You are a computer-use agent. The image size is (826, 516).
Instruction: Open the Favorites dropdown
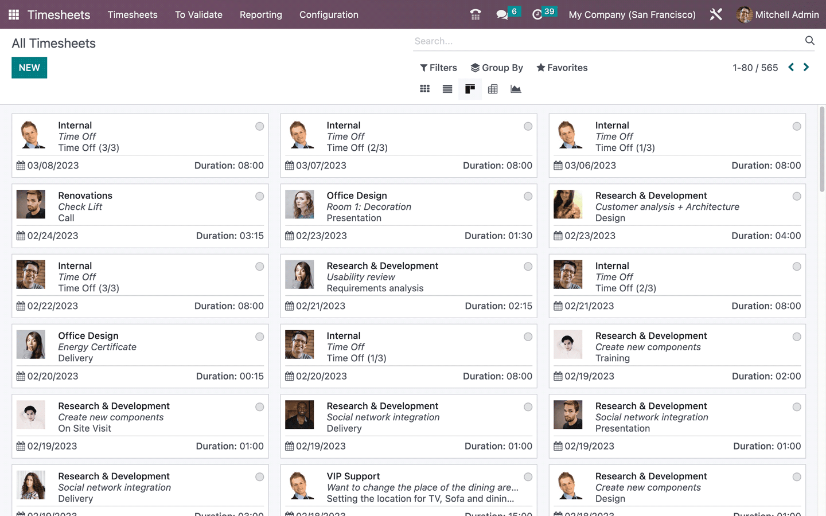(x=562, y=67)
